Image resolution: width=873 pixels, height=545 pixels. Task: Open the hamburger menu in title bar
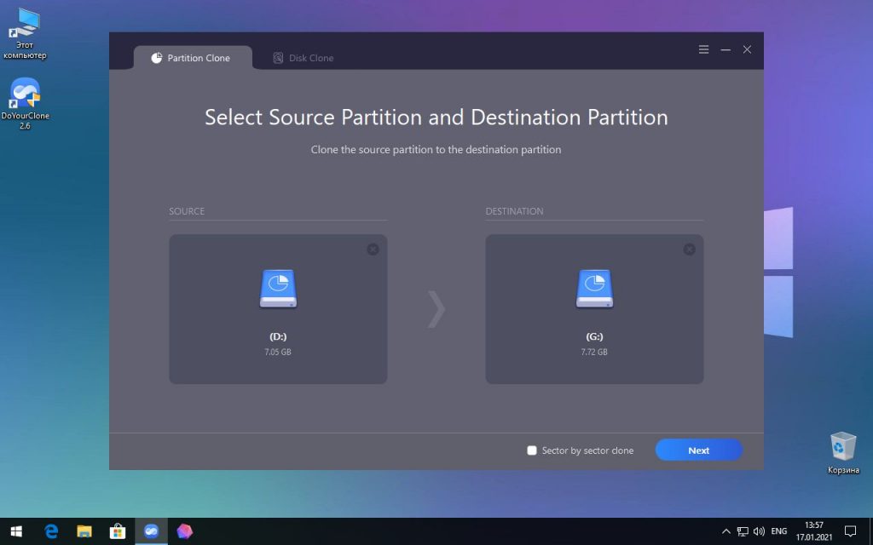(703, 49)
